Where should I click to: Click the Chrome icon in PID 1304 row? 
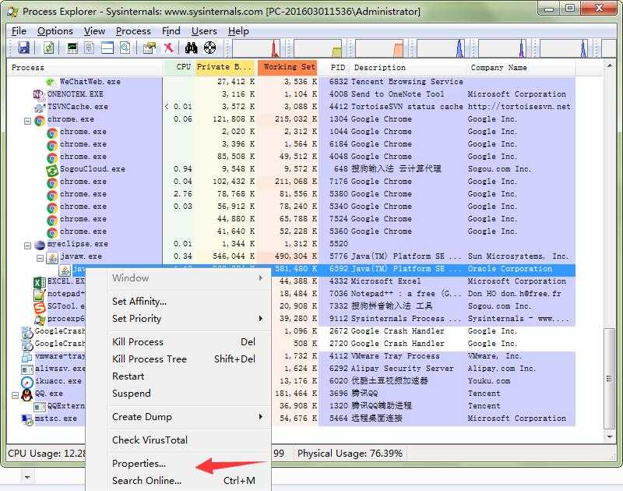40,119
